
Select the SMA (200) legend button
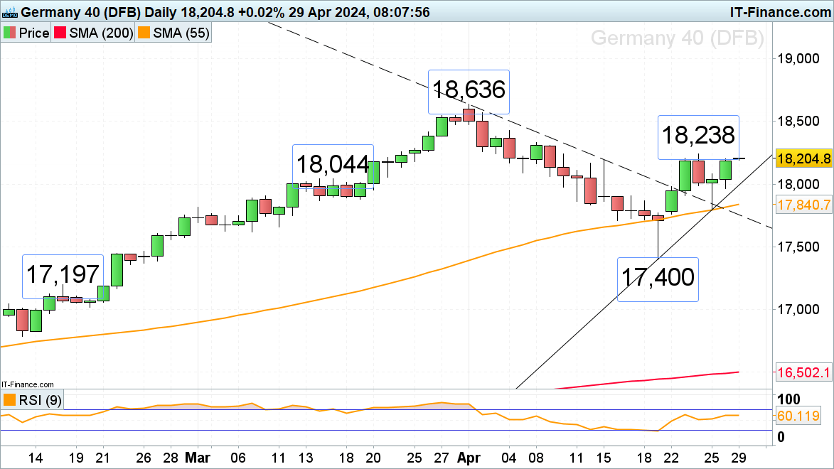click(x=93, y=33)
